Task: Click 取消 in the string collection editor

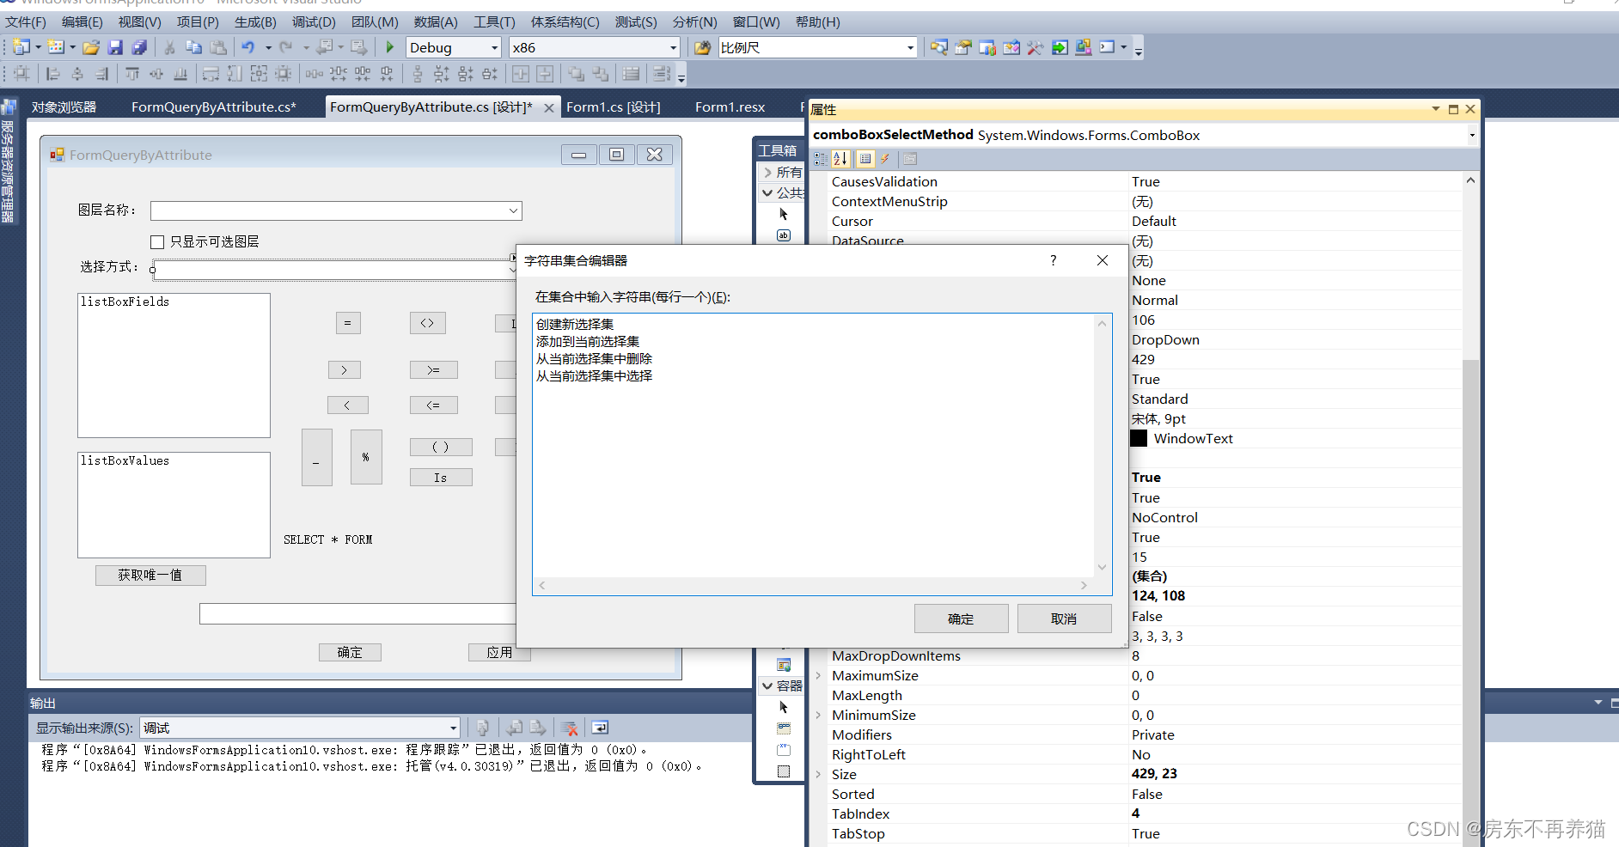Action: click(x=1064, y=618)
